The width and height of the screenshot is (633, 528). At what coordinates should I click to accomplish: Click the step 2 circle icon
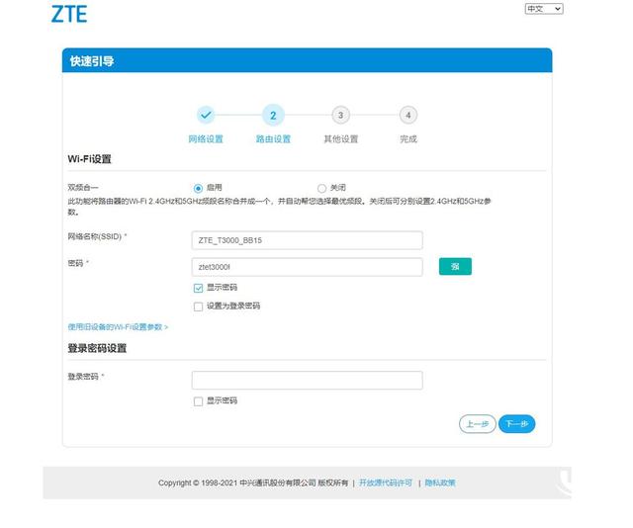pyautogui.click(x=273, y=116)
